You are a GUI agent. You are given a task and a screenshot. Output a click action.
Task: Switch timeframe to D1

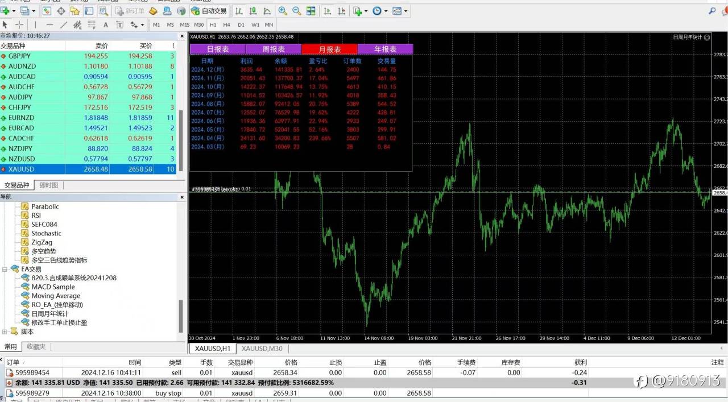(x=241, y=24)
